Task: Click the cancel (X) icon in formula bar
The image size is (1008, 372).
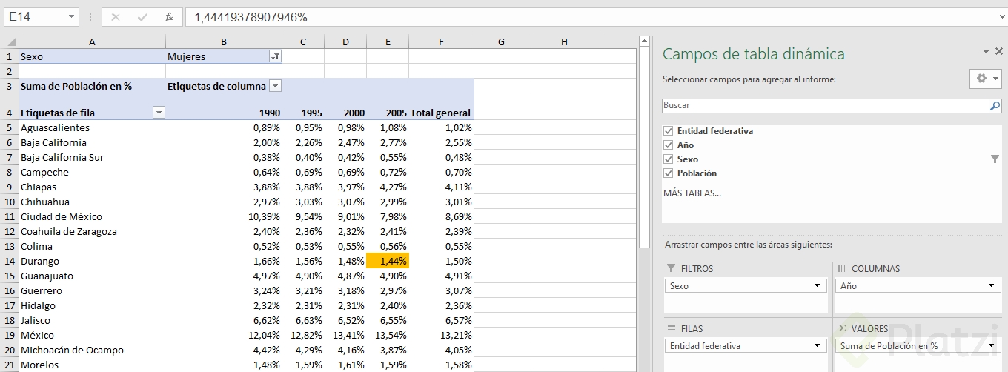Action: coord(115,17)
